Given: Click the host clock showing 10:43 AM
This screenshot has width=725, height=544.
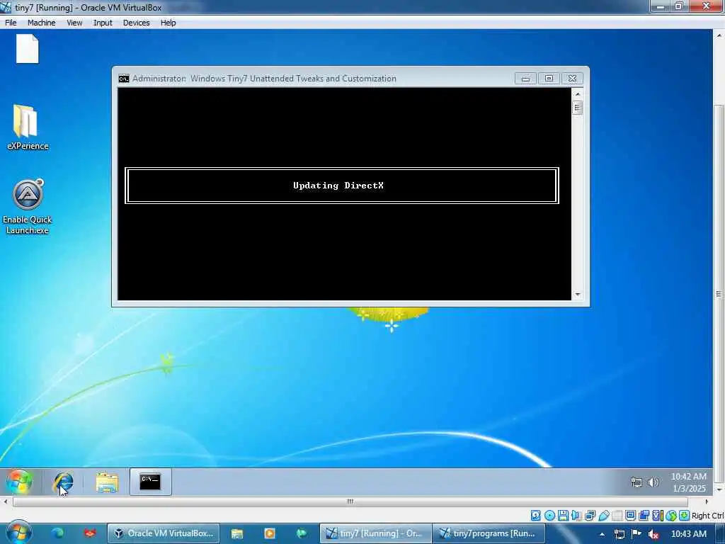Looking at the screenshot, I should (688, 534).
